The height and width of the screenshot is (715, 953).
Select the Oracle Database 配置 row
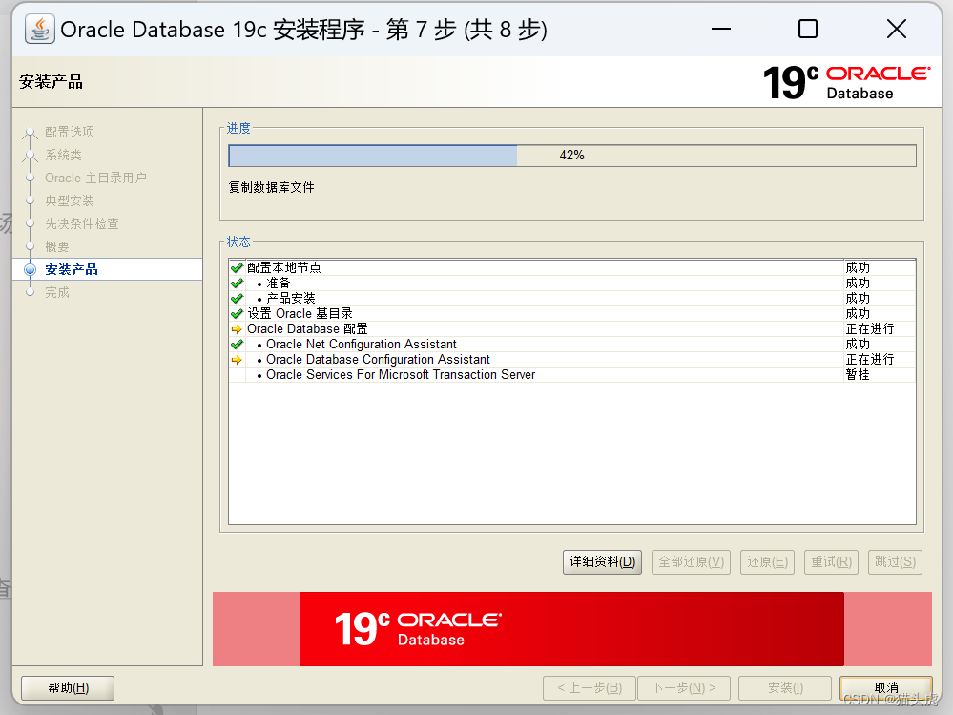[x=572, y=329]
